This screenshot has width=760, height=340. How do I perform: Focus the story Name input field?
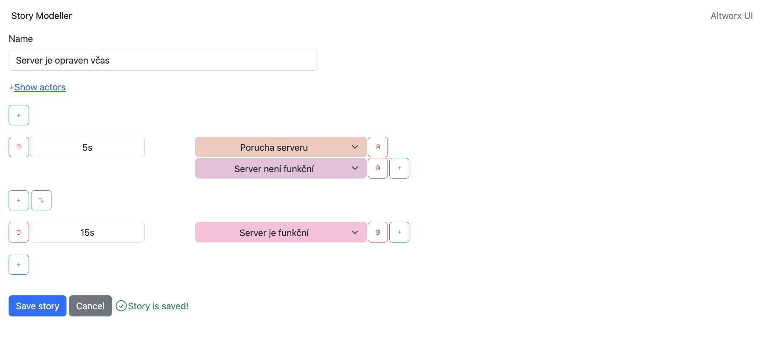163,60
